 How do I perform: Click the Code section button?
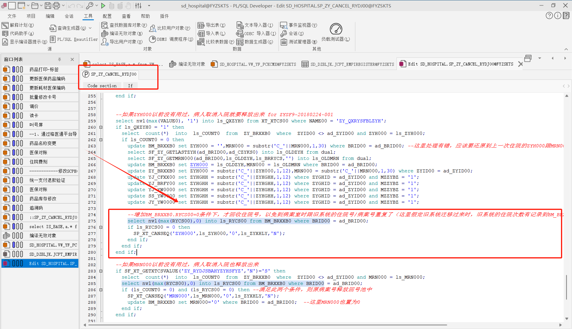coord(102,86)
